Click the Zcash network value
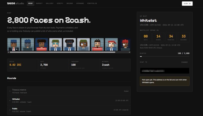The image size is (203, 116). click(x=106, y=65)
